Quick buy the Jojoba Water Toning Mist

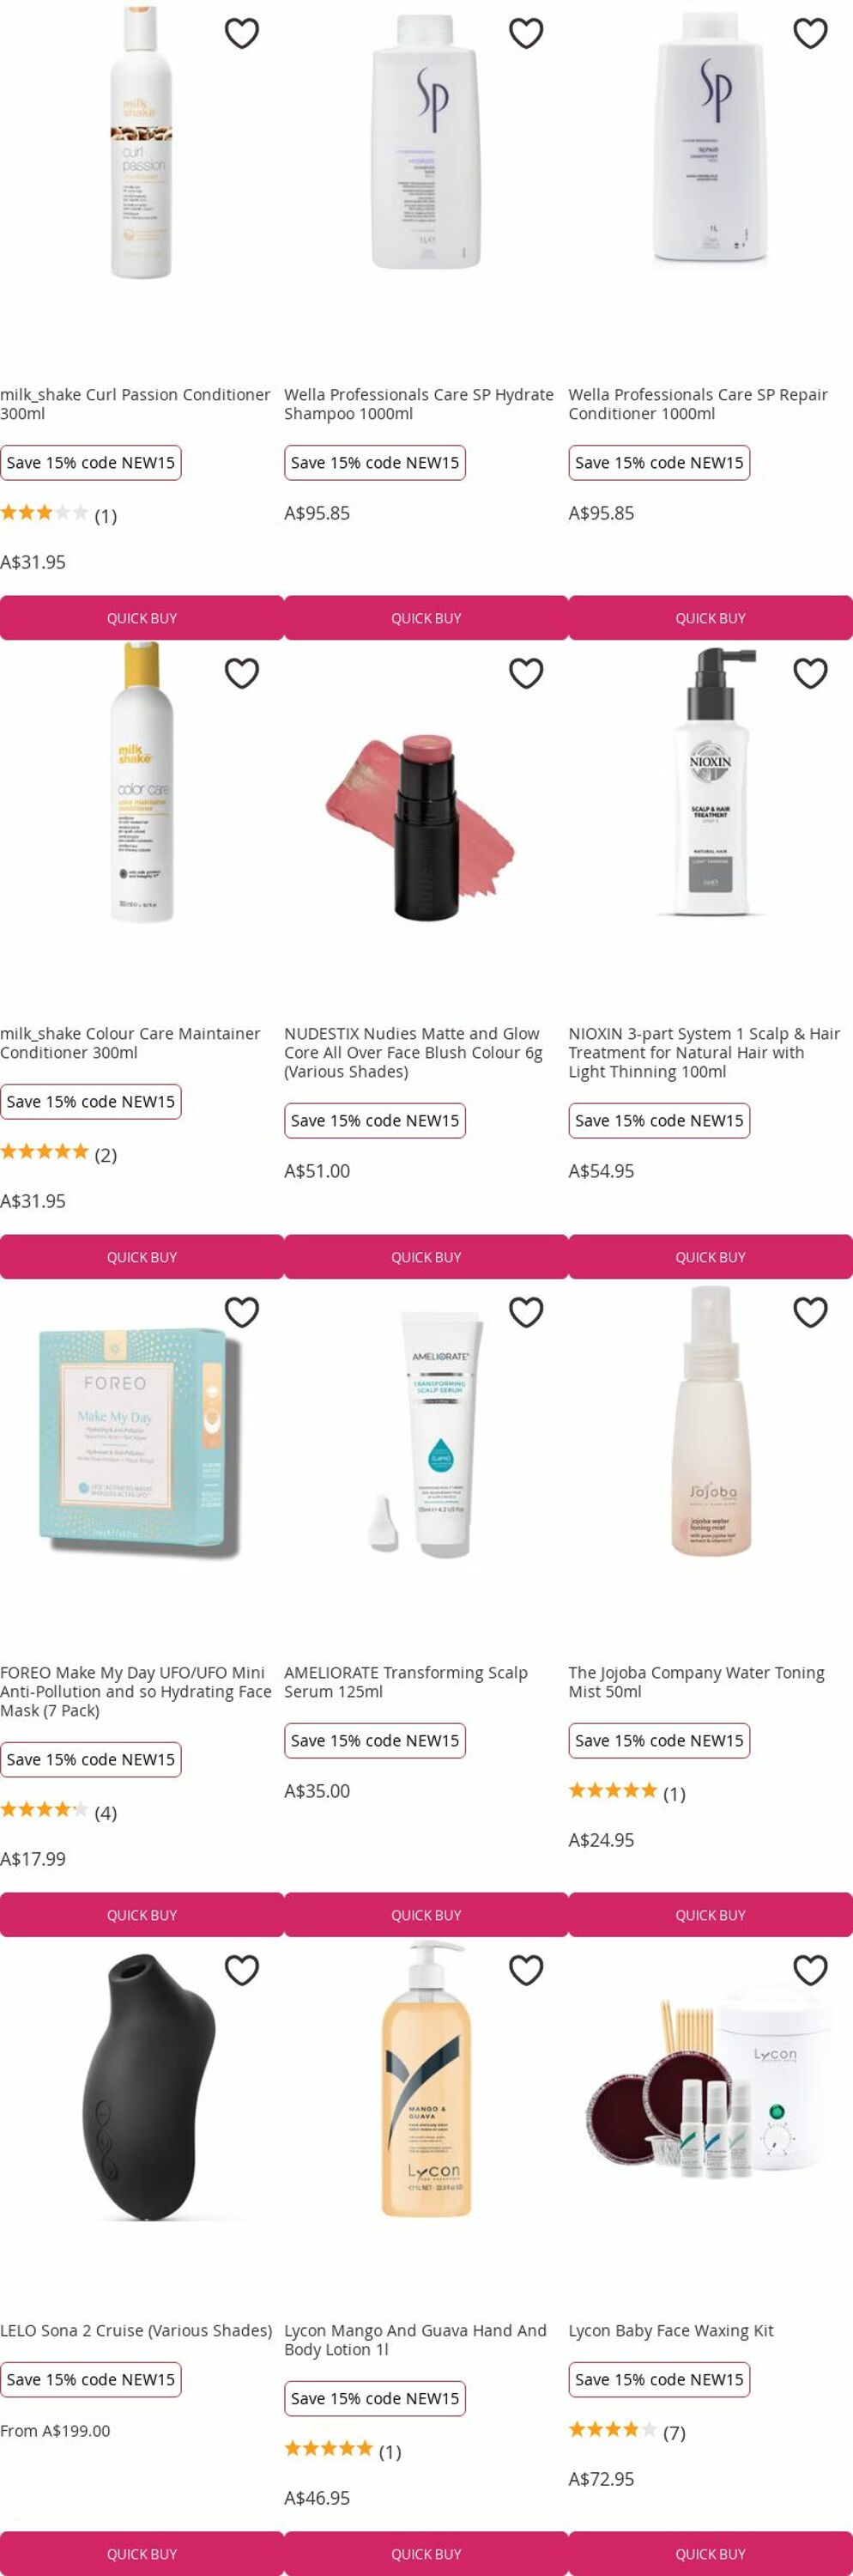[x=711, y=1915]
